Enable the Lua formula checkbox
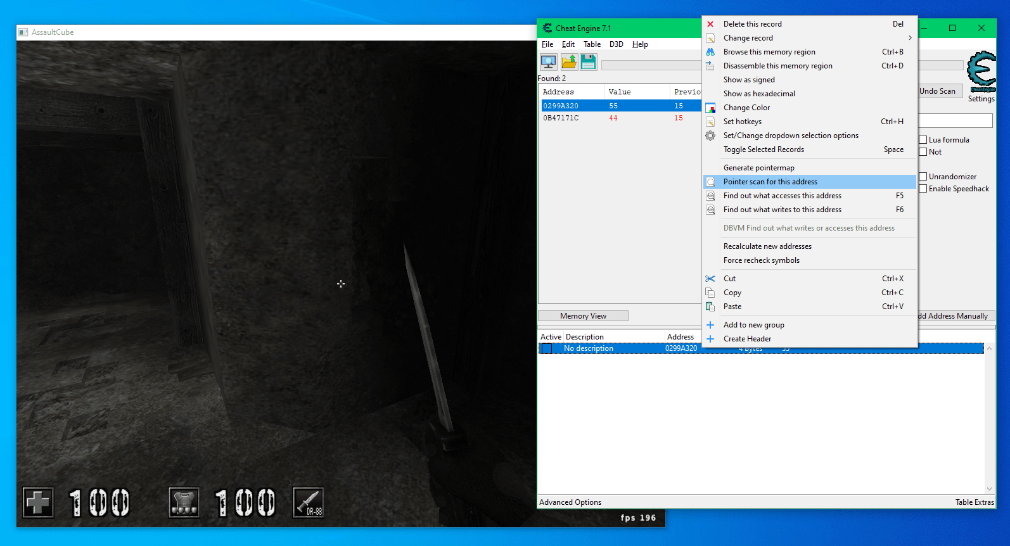 (923, 140)
